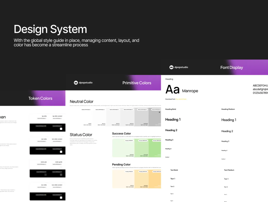Screen dimensions: 268x202
Task: Select the Token Colors header tab
Action: [x=40, y=98]
